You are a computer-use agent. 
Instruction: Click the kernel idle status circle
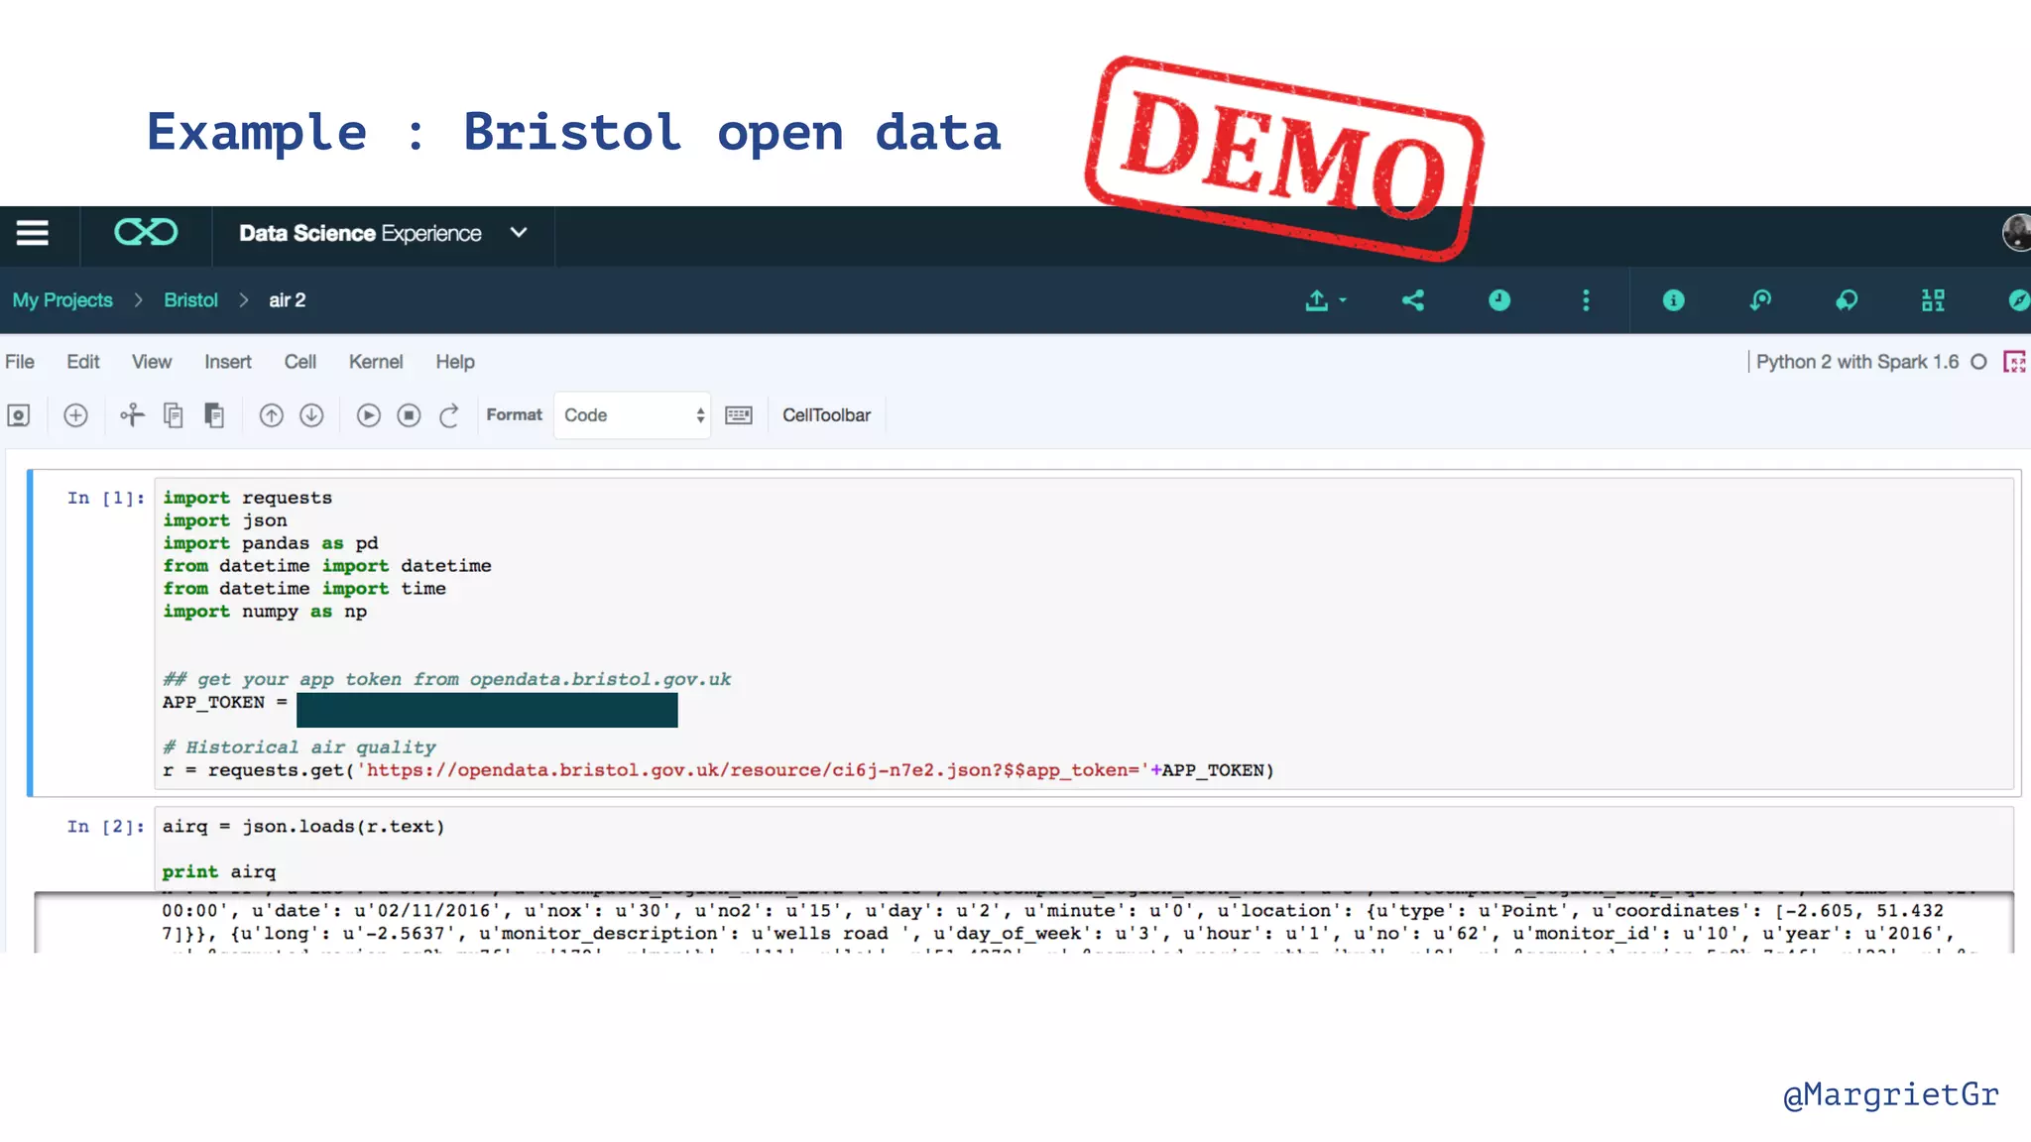[1978, 362]
